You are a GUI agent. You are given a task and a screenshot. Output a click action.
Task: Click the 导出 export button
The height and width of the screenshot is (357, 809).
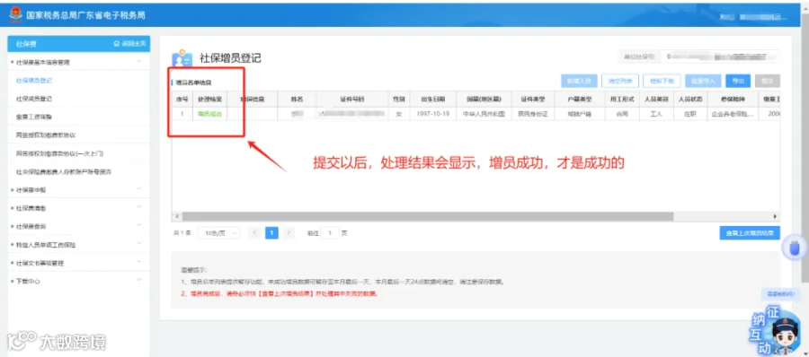point(738,81)
